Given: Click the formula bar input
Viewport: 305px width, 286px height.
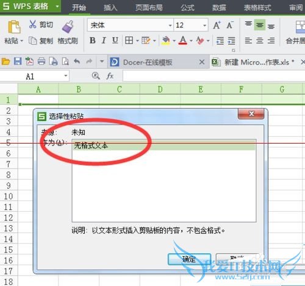Looking at the screenshot, I should pos(213,76).
